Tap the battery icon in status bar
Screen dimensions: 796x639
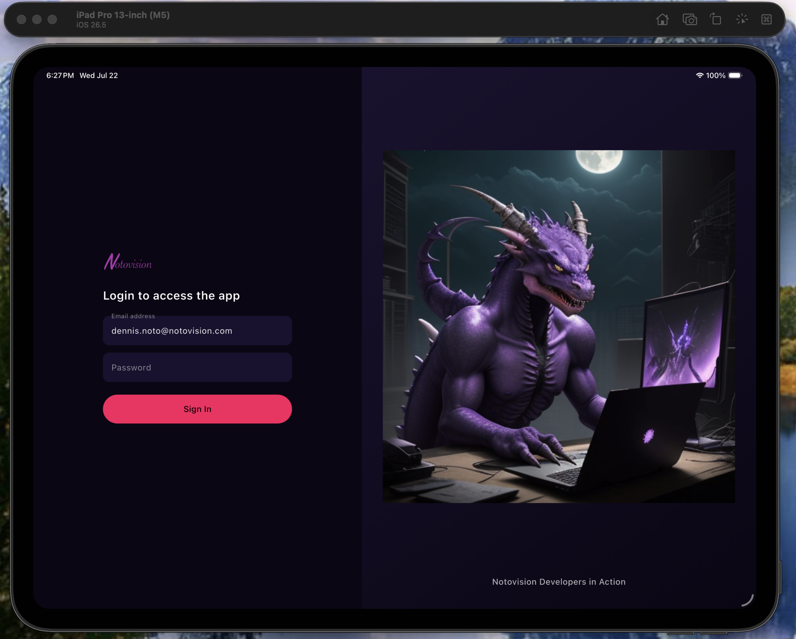click(735, 75)
